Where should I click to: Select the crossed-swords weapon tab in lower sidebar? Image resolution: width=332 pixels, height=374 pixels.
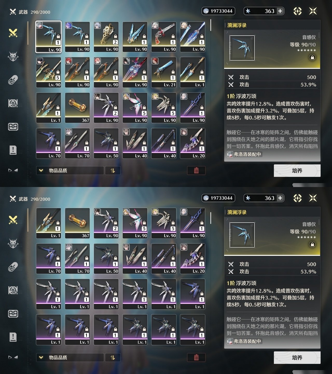point(13,220)
